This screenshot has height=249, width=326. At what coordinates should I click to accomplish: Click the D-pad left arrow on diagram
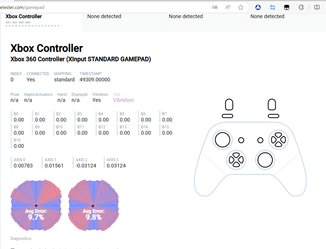pos(231,160)
